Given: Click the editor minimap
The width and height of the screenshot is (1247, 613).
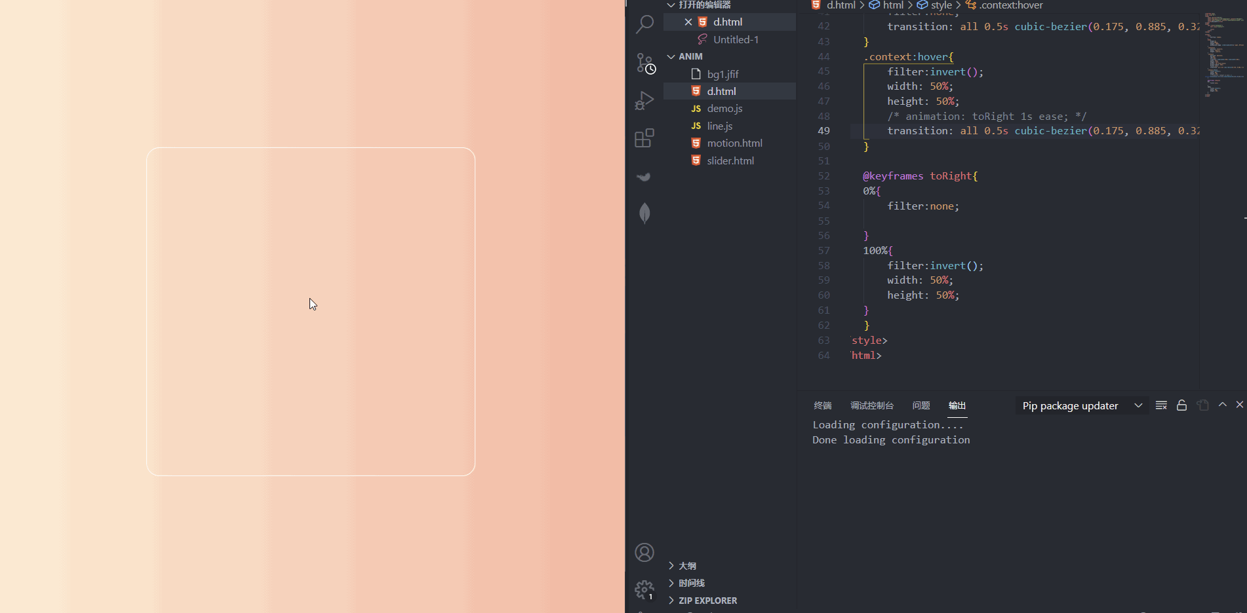Looking at the screenshot, I should pos(1223,55).
